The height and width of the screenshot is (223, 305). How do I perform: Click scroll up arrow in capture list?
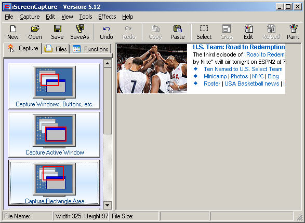coord(108,63)
